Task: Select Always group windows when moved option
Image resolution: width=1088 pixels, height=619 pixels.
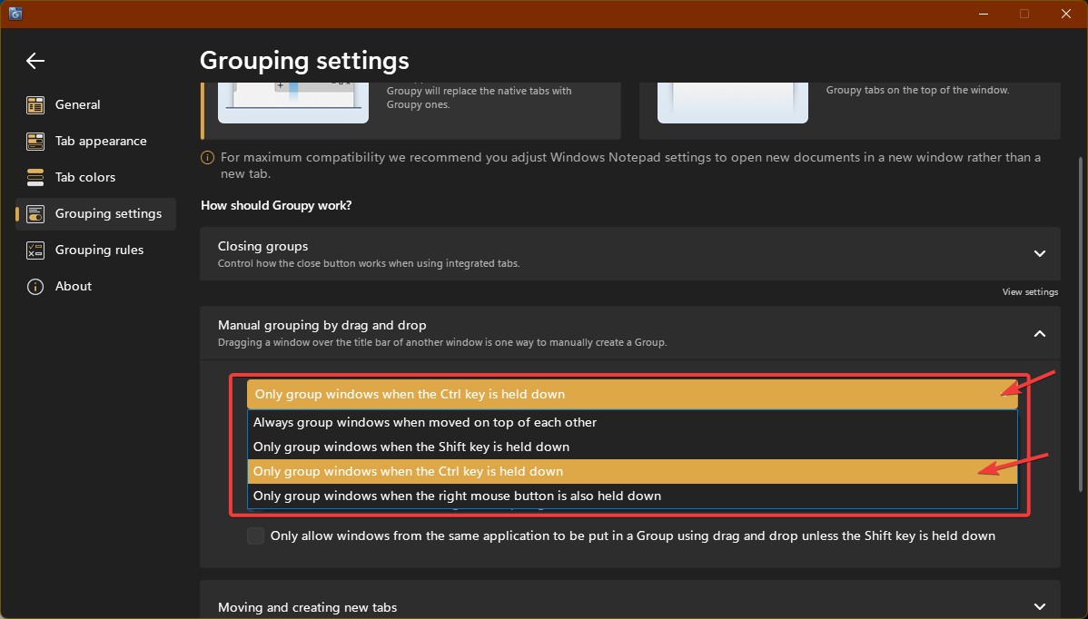Action: pos(425,422)
